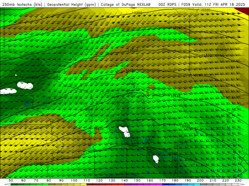The image size is (249, 186).
Task: Click the 10500 label touching the olive region
Action: pos(99,129)
